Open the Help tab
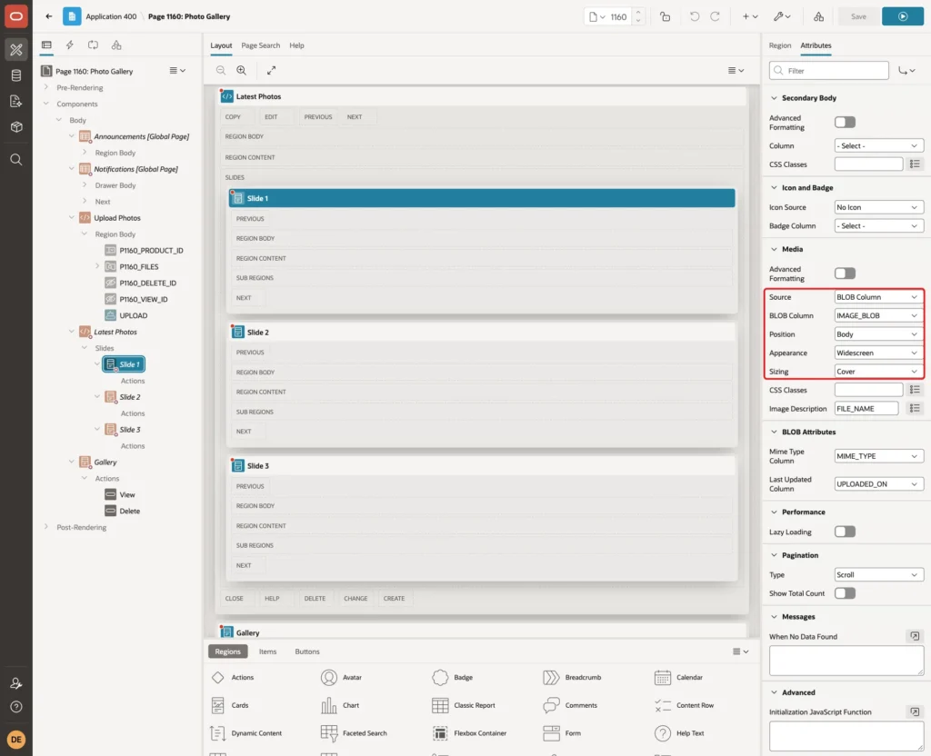The height and width of the screenshot is (756, 931). [x=297, y=45]
